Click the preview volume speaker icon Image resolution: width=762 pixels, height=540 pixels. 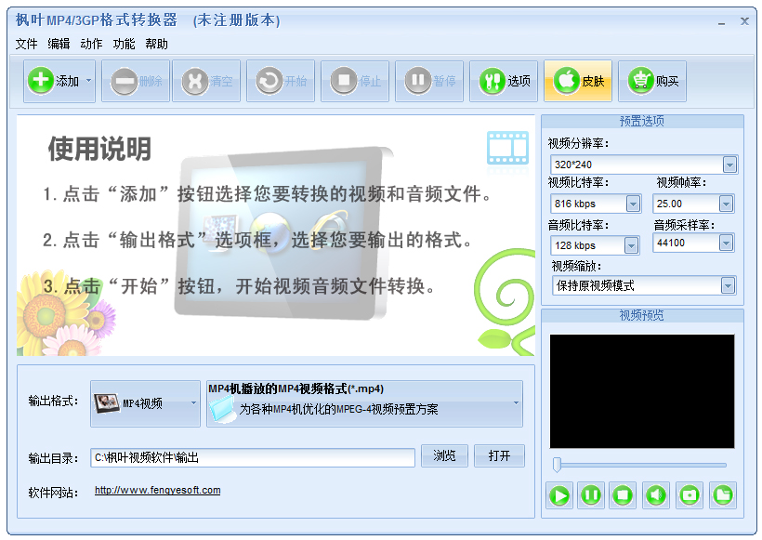tap(655, 495)
